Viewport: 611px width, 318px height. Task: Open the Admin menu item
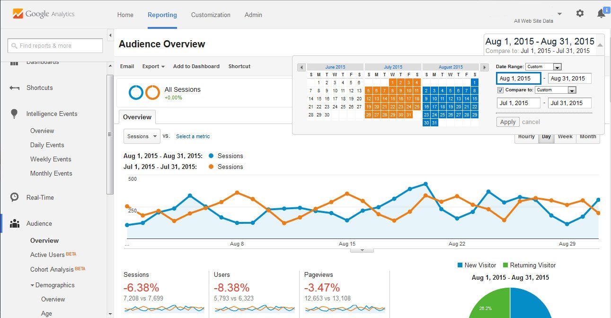(253, 15)
